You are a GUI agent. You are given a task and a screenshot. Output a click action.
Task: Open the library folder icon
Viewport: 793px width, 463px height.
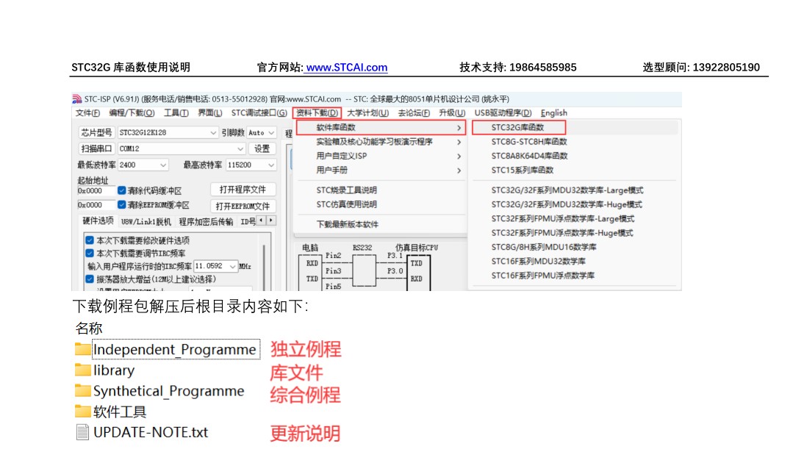[x=82, y=370]
